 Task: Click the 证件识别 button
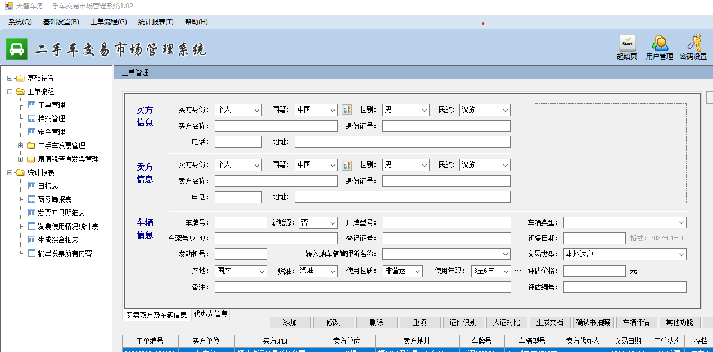[463, 323]
